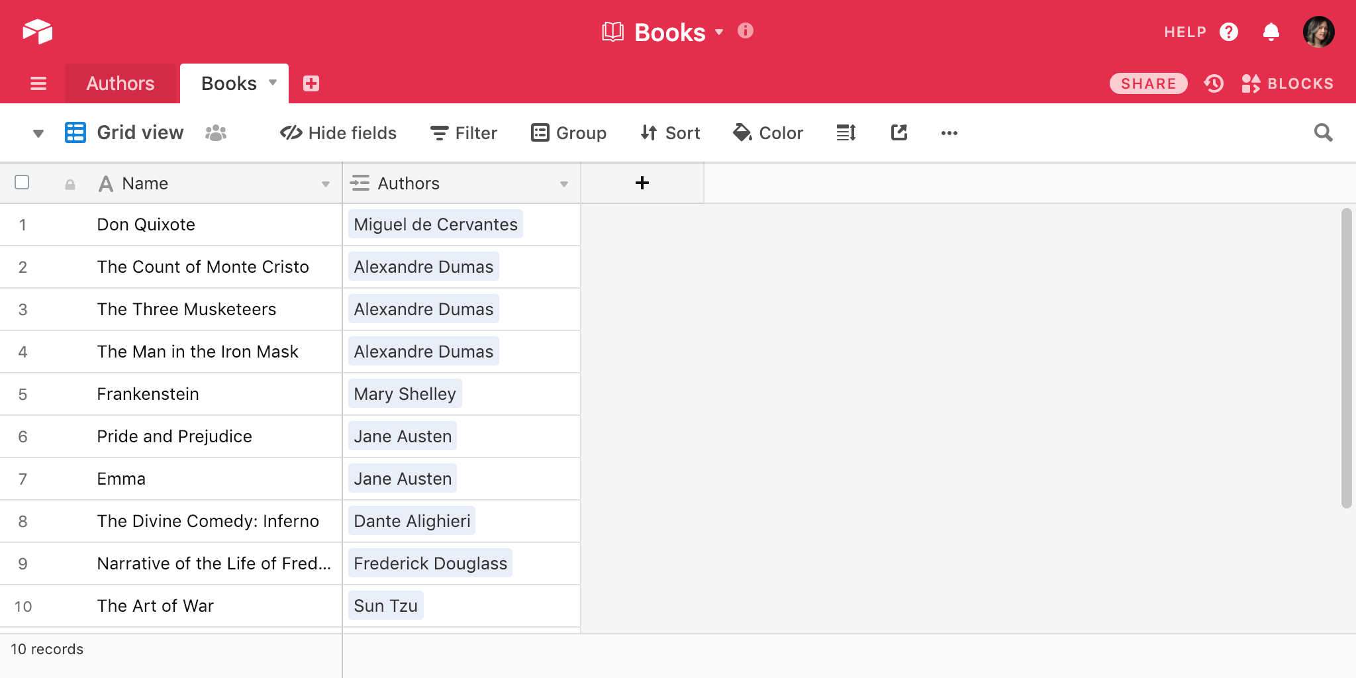Open the Authors field dropdown arrow

click(564, 184)
